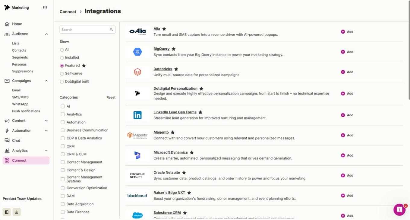Add the Oracle Netsuite integration

(x=347, y=176)
